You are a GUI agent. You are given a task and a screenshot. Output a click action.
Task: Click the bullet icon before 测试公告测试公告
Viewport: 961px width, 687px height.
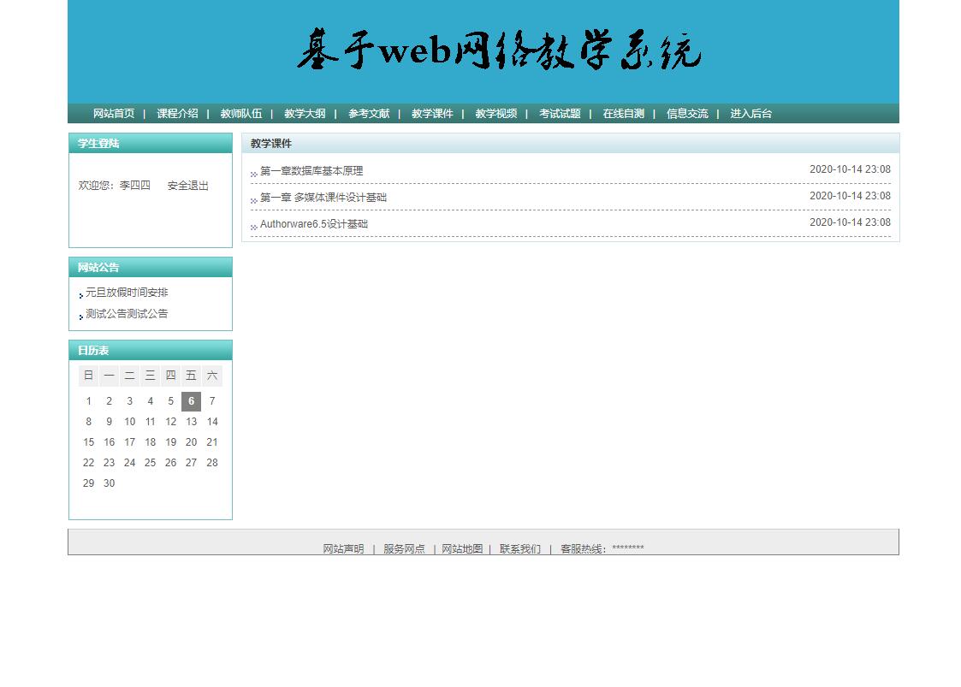pos(80,316)
